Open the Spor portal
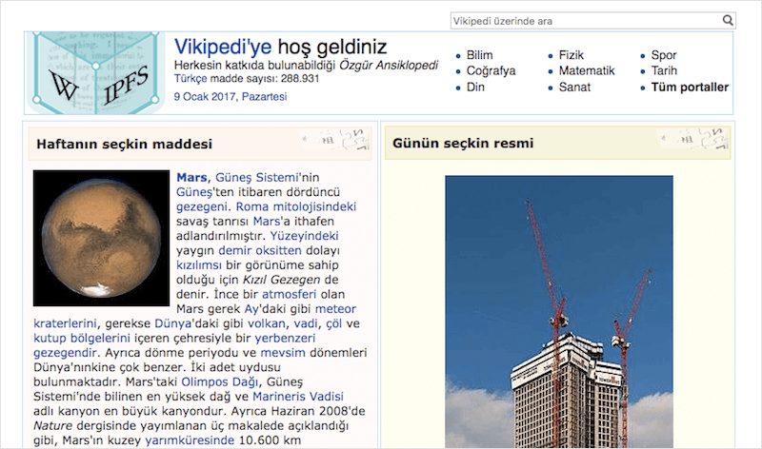Image resolution: width=762 pixels, height=449 pixels. tap(664, 55)
